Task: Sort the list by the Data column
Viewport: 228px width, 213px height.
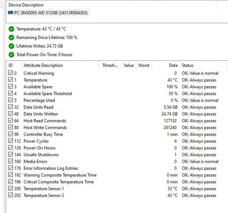Action: pos(173,65)
